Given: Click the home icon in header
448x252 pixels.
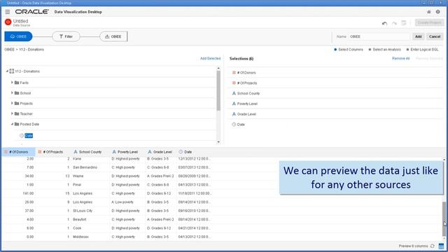Looking at the screenshot, I should (429, 12).
